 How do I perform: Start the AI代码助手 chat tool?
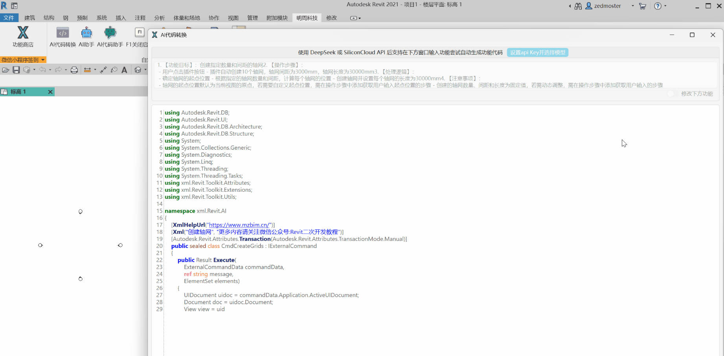(110, 36)
